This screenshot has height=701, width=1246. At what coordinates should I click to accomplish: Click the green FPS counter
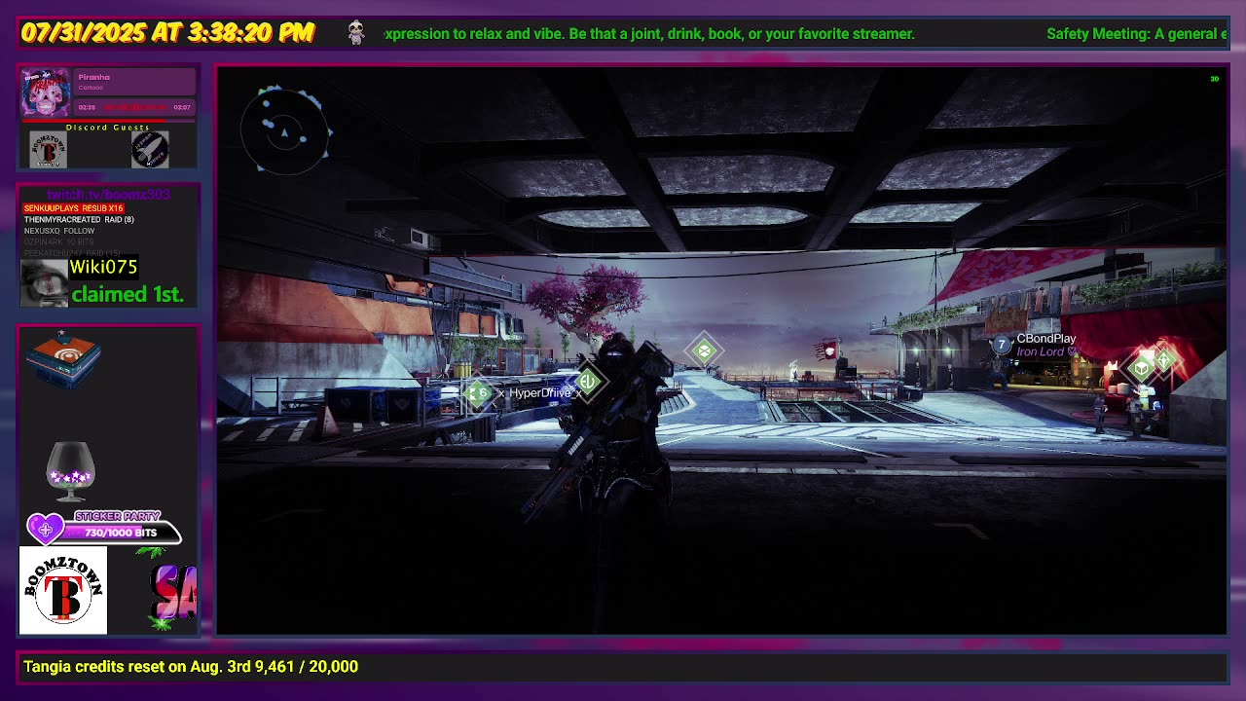pyautogui.click(x=1214, y=79)
